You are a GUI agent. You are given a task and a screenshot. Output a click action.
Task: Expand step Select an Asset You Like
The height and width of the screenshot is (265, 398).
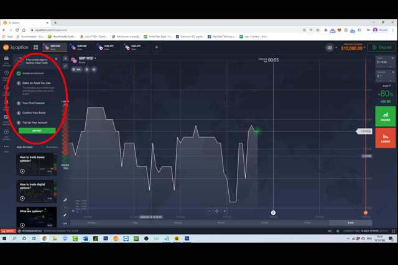tap(36, 83)
